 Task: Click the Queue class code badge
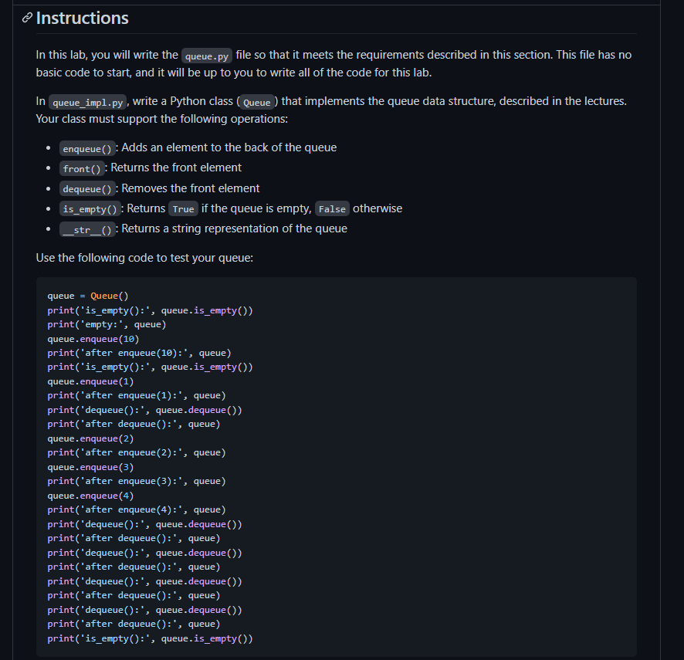tap(257, 101)
